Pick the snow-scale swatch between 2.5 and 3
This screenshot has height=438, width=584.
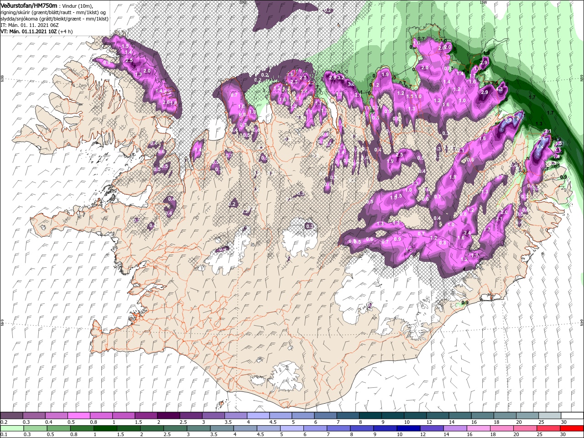click(x=190, y=415)
